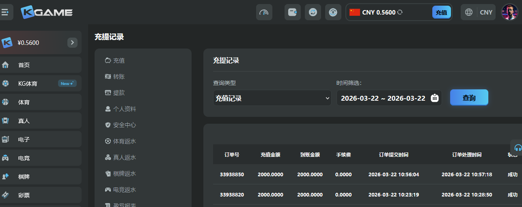Click the date range field 2026-03-22
This screenshot has height=207, width=522.
(x=383, y=98)
